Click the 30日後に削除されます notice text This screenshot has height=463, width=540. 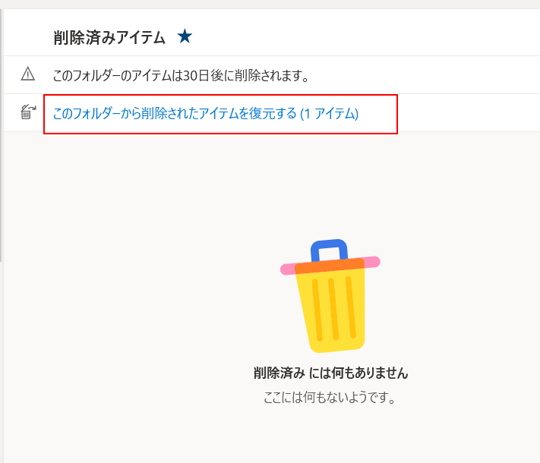coord(182,75)
